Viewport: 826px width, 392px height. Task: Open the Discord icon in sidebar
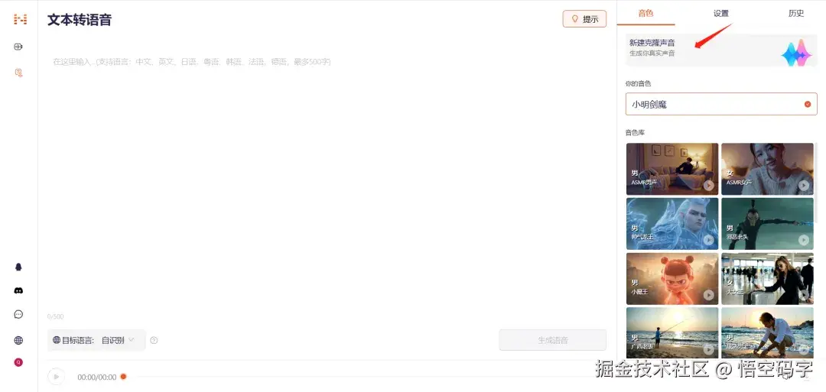[18, 290]
